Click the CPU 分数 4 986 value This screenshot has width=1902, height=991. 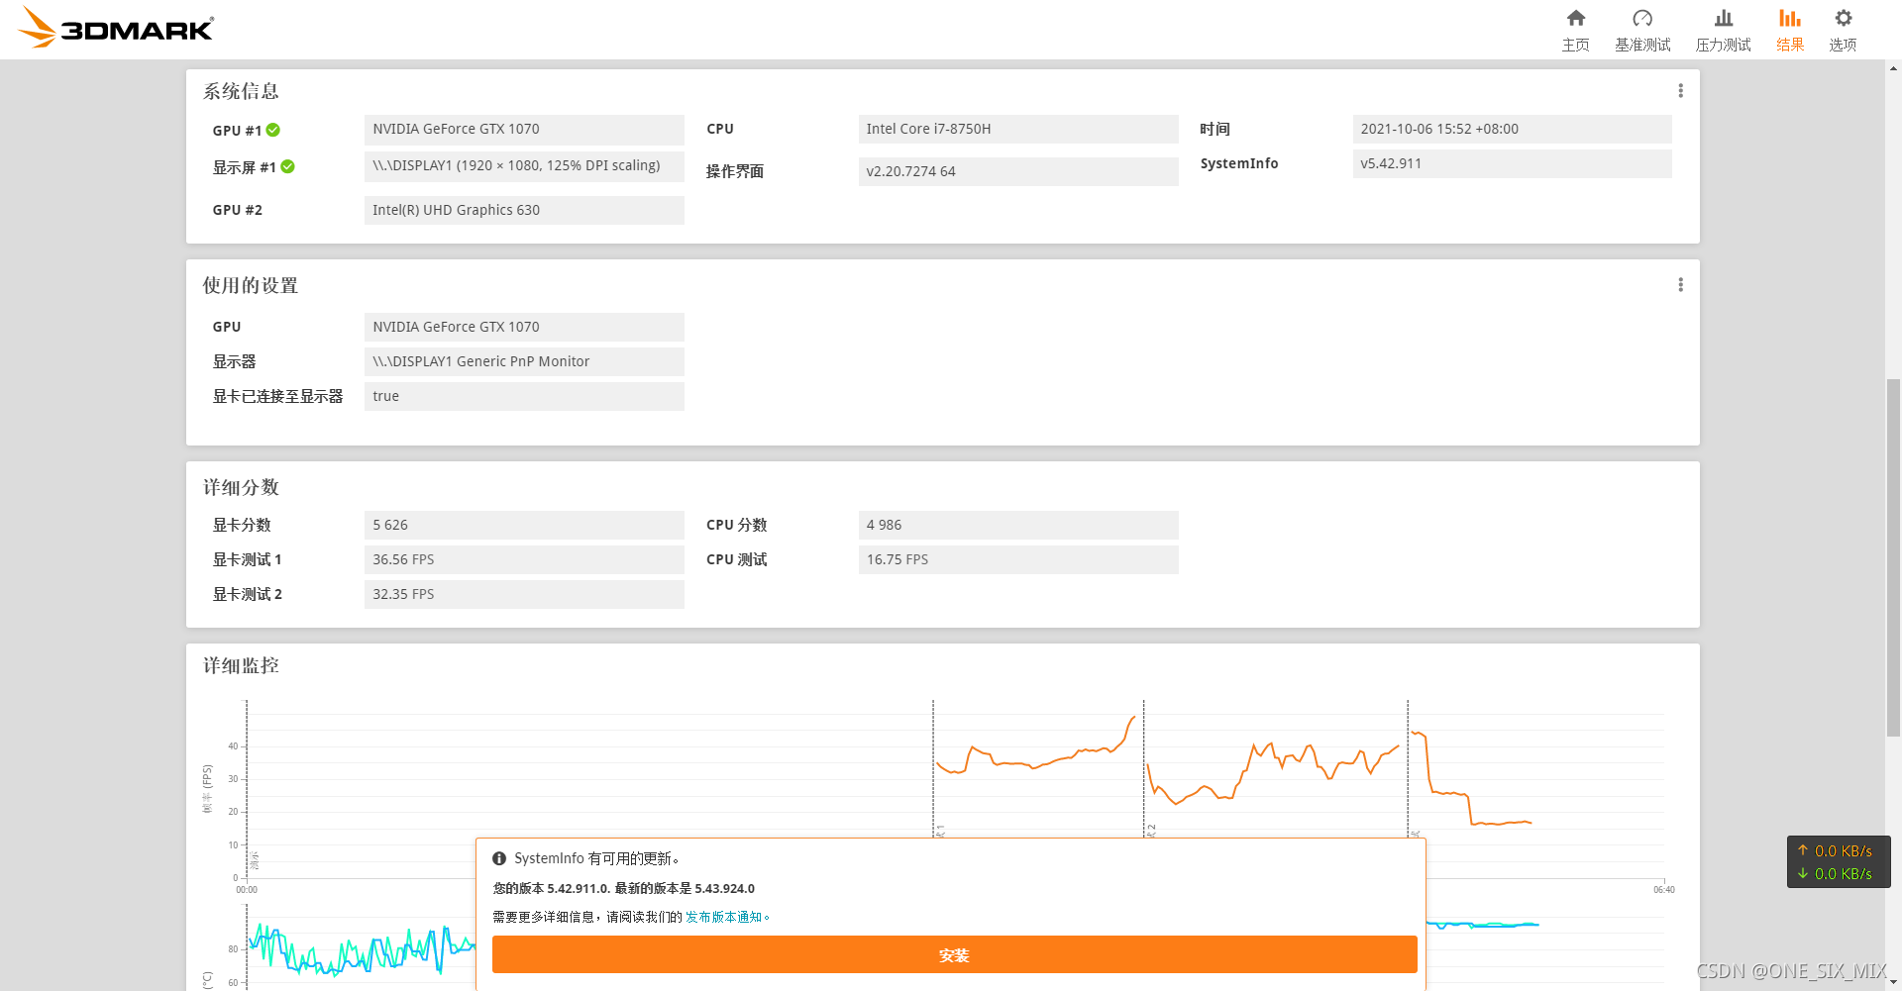1018,525
